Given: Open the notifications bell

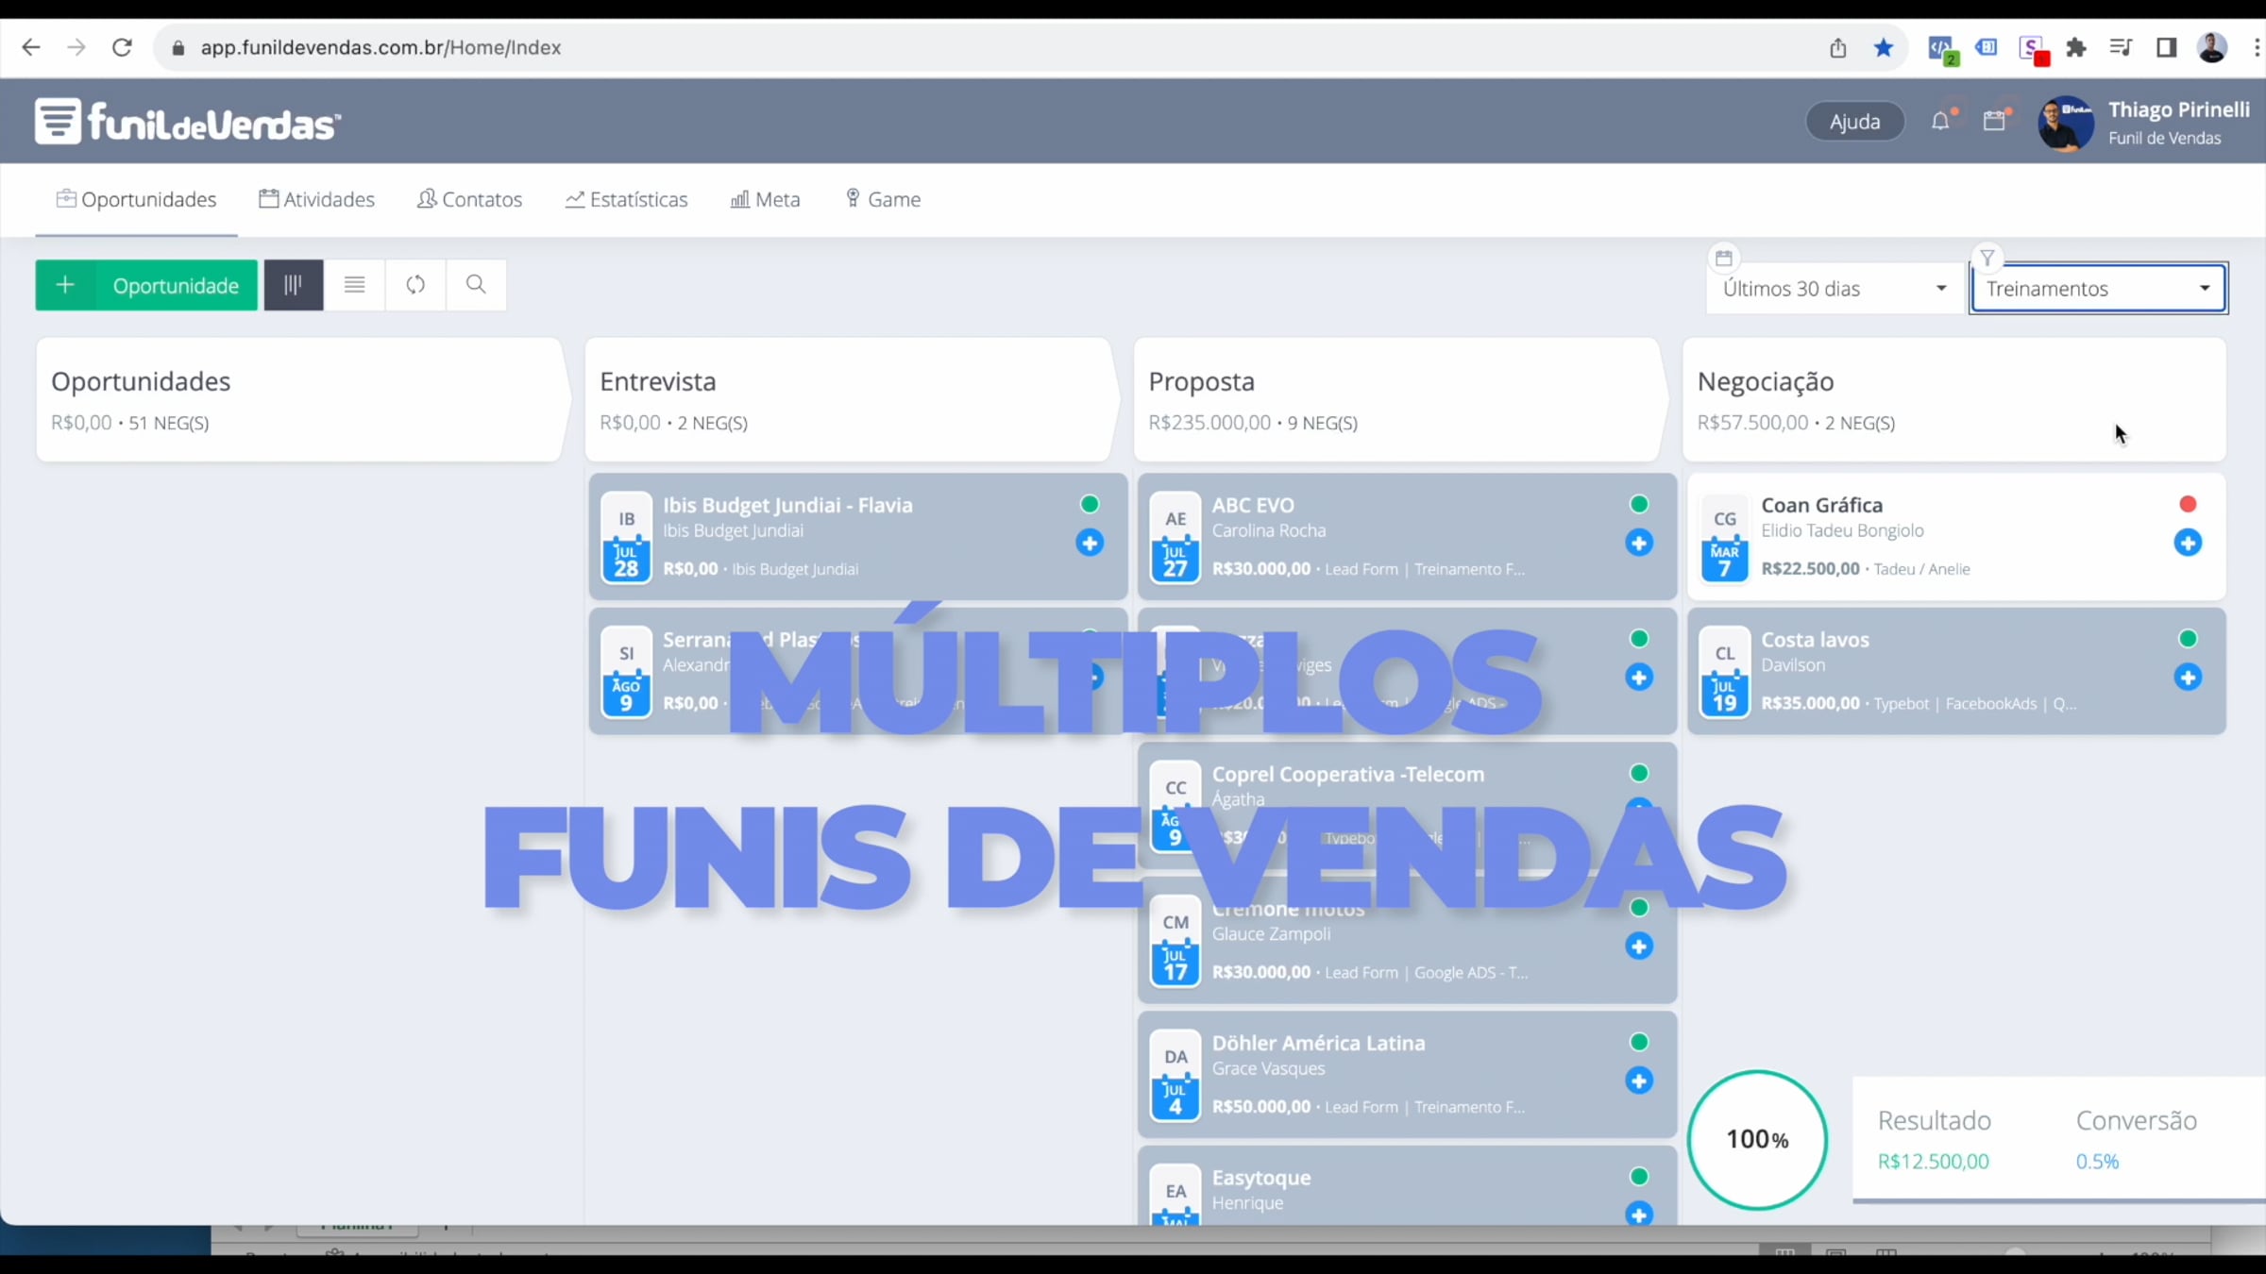Looking at the screenshot, I should (x=1939, y=122).
